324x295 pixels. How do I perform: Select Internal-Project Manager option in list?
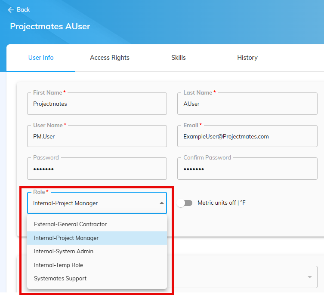97,238
